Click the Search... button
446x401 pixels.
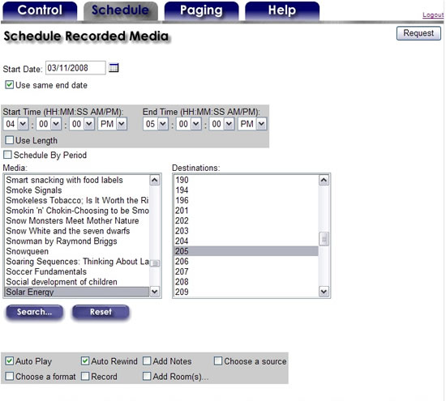pos(34,312)
